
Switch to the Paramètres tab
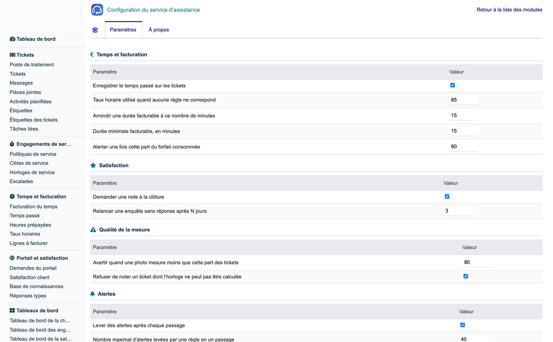point(123,30)
